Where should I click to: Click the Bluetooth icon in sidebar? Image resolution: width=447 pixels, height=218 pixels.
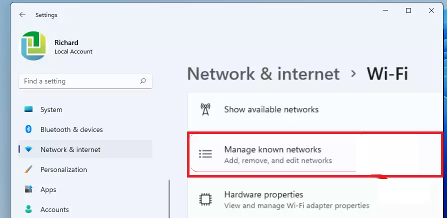[28, 129]
